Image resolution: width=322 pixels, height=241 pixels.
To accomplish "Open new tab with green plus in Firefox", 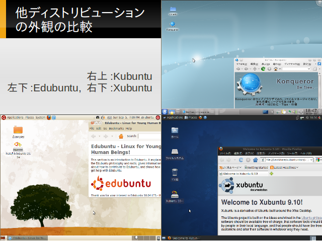I will click(x=272, y=174).
